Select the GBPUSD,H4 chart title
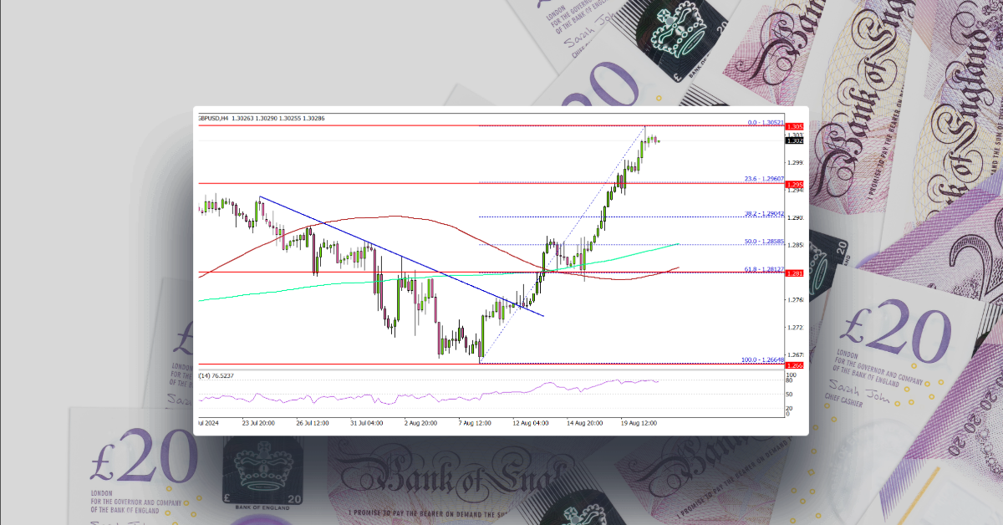This screenshot has height=525, width=1003. click(x=213, y=119)
